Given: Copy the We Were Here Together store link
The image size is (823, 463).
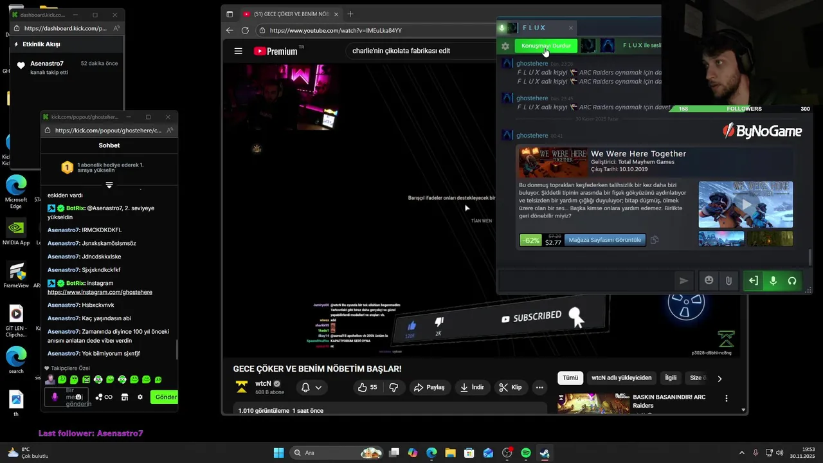Looking at the screenshot, I should click(654, 240).
